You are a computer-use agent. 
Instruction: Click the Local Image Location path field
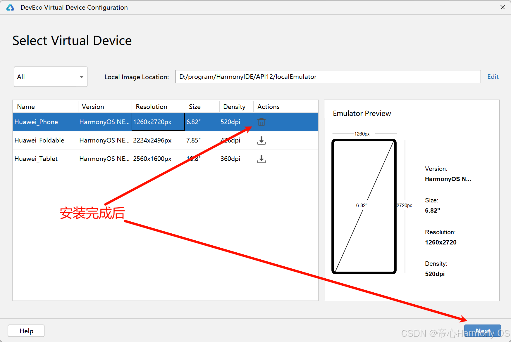(x=328, y=77)
